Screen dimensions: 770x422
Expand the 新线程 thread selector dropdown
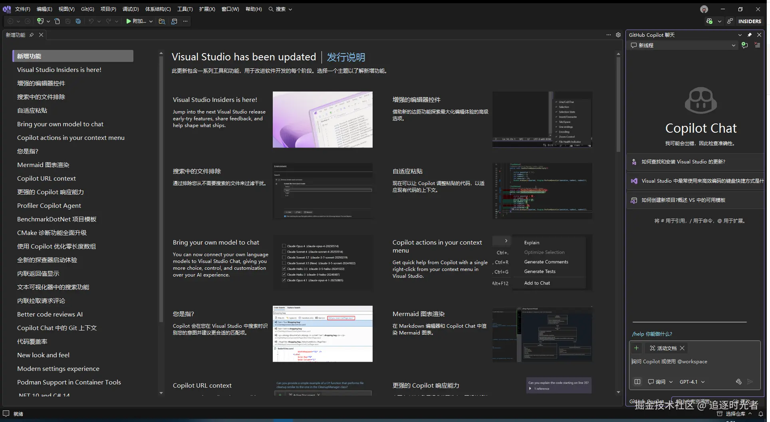point(733,45)
